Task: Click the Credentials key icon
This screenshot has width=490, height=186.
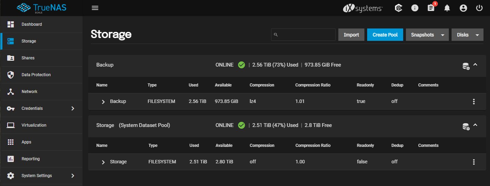Action: [11, 108]
